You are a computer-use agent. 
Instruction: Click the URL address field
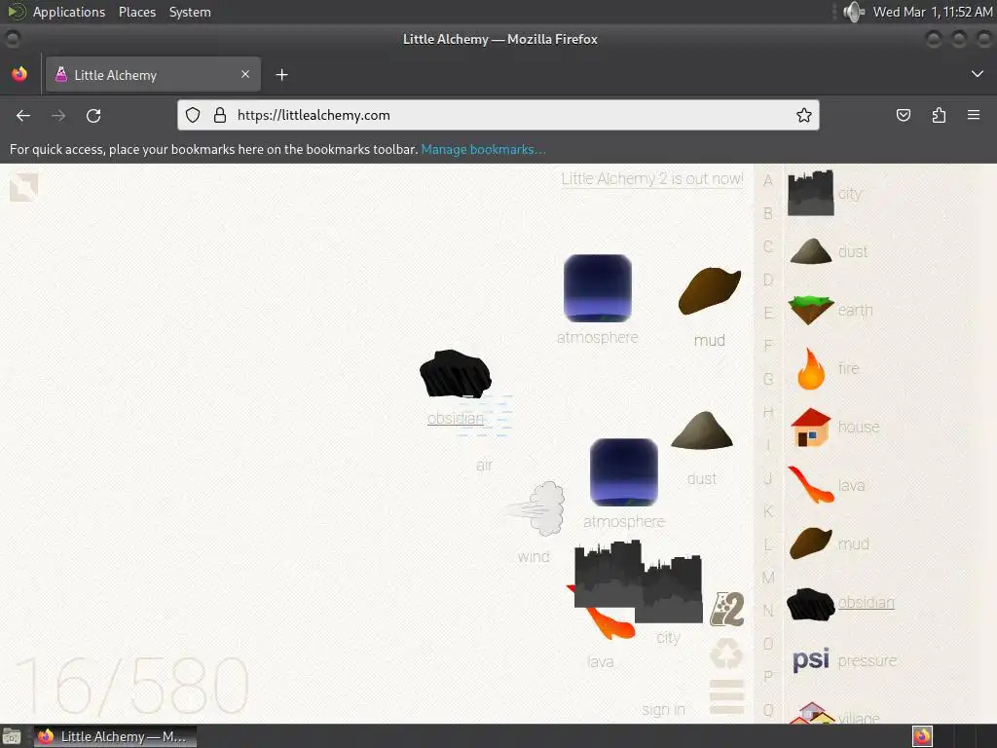498,115
